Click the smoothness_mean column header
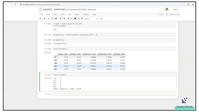Screen dimensions: 199x112 point(89,54)
